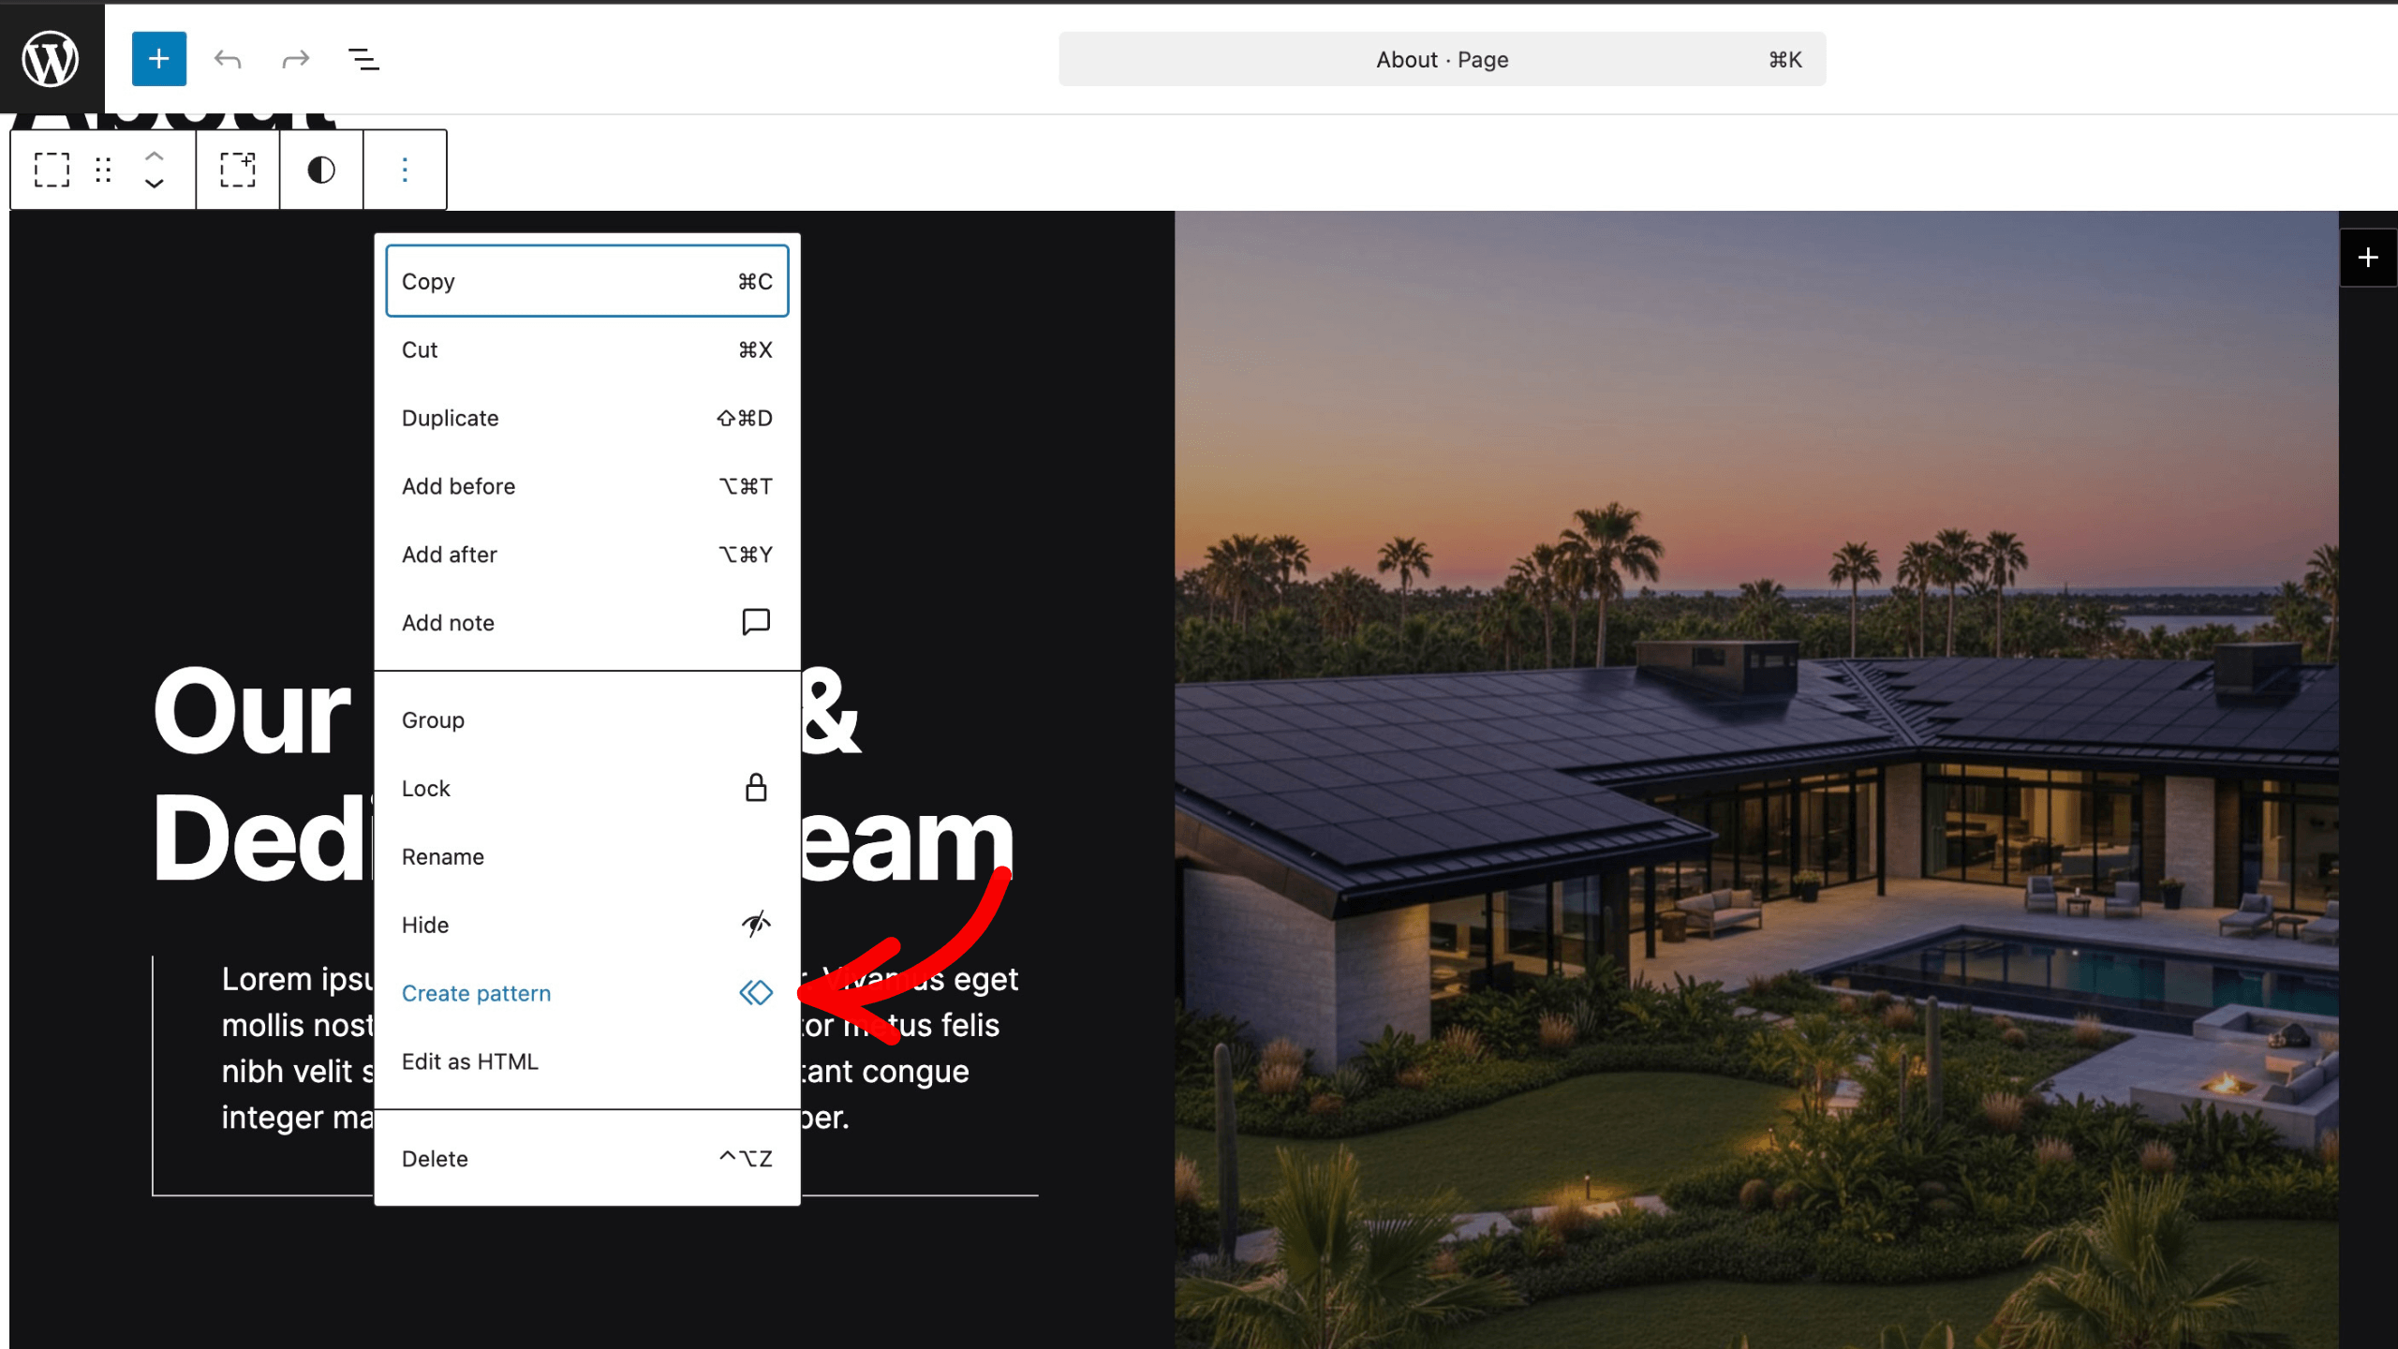
Task: Toggle the duotone/overlay half-circle icon
Action: [x=321, y=170]
